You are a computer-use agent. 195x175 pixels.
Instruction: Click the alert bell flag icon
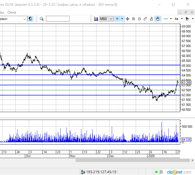pyautogui.click(x=187, y=19)
